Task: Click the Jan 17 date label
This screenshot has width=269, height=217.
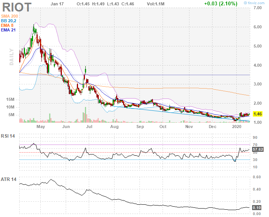Action: click(x=56, y=3)
